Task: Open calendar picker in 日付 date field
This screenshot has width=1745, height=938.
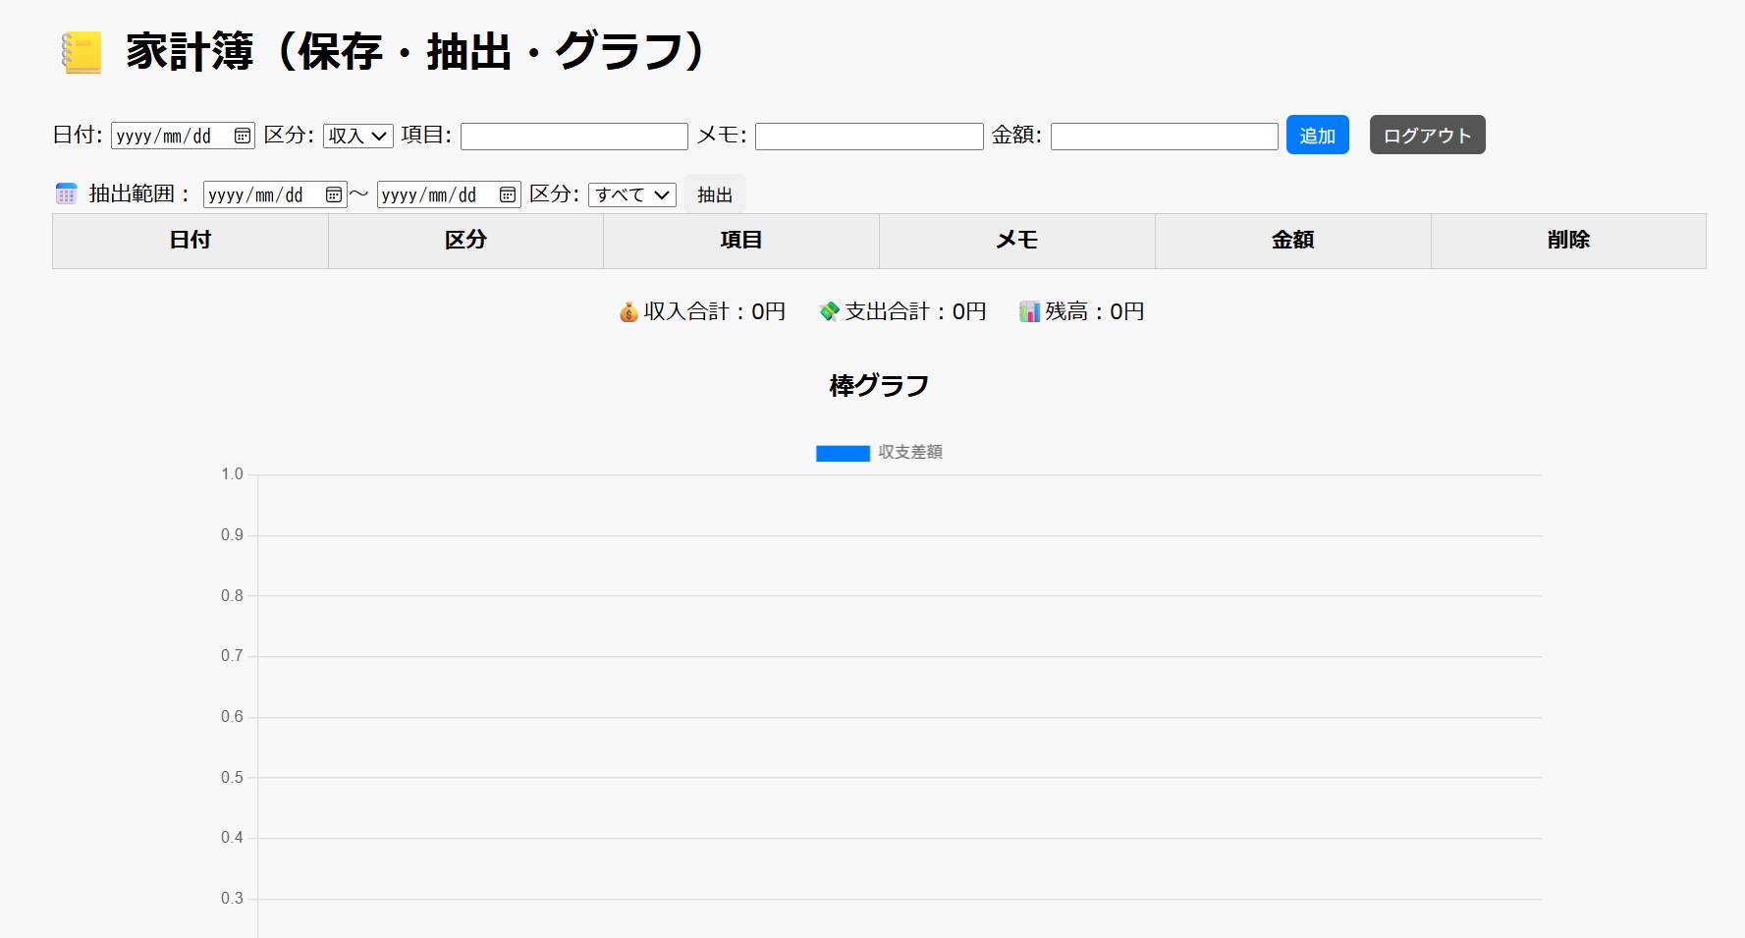Action: [242, 137]
